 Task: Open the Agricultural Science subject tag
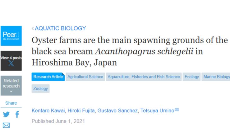(85, 77)
